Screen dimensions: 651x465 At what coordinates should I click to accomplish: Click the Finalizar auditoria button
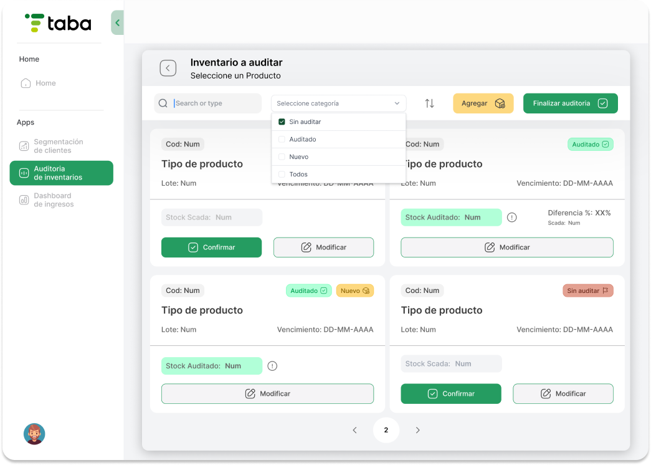pyautogui.click(x=570, y=103)
